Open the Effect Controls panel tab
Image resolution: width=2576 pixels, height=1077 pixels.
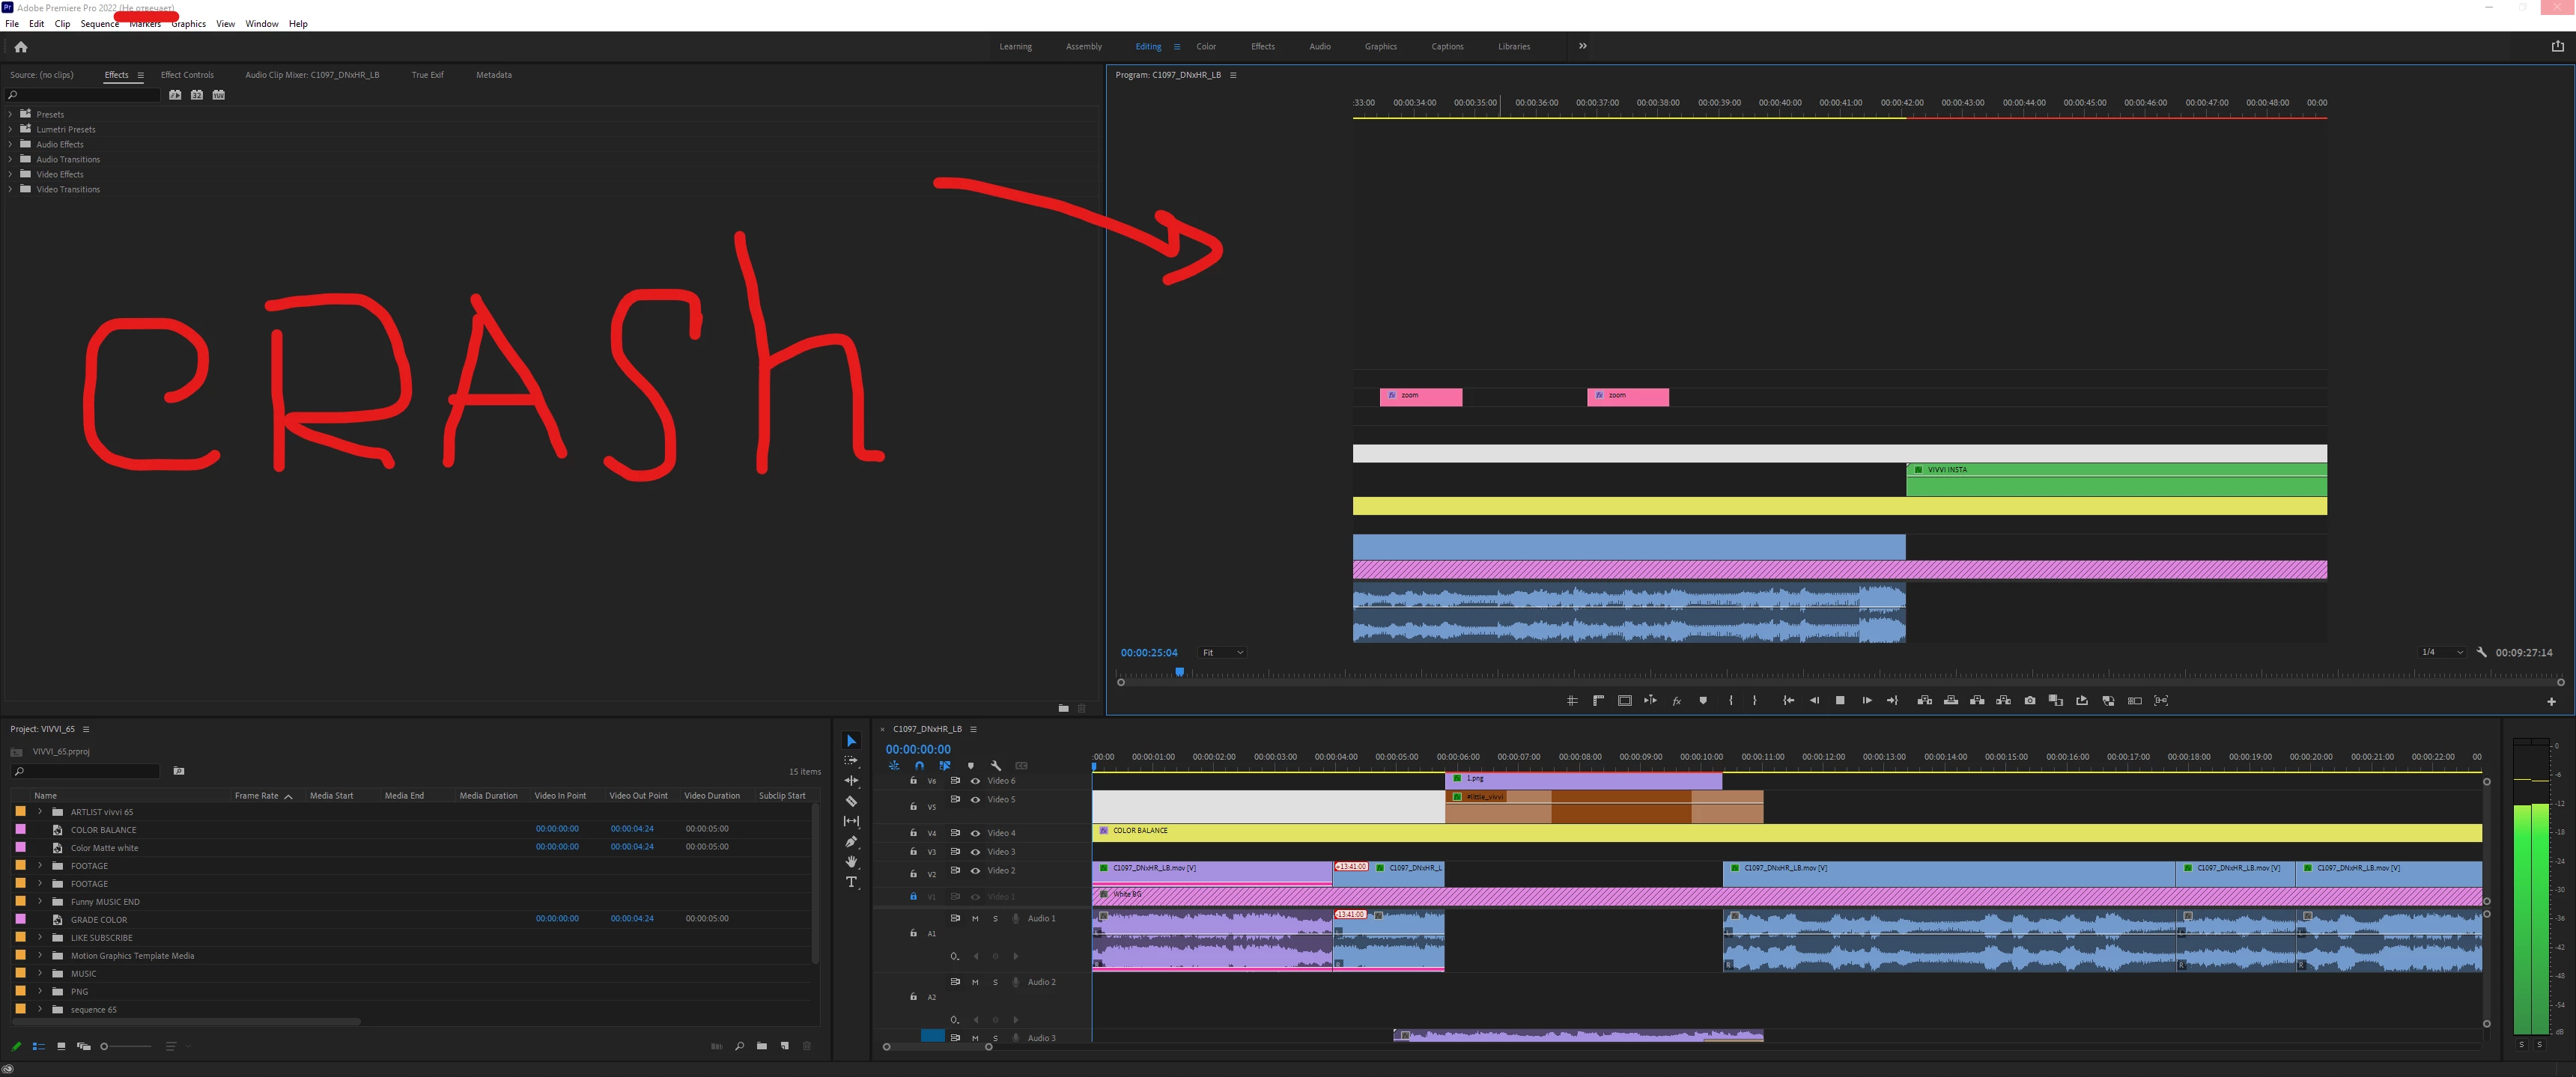tap(187, 75)
